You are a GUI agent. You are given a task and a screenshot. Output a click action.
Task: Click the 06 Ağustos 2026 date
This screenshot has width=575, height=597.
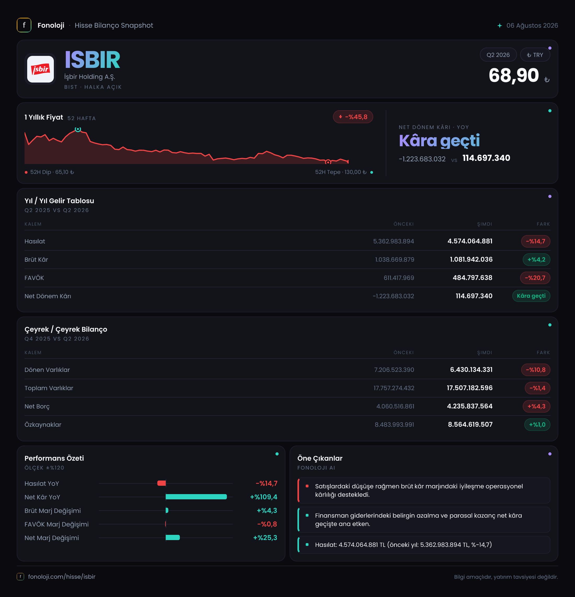[532, 26]
